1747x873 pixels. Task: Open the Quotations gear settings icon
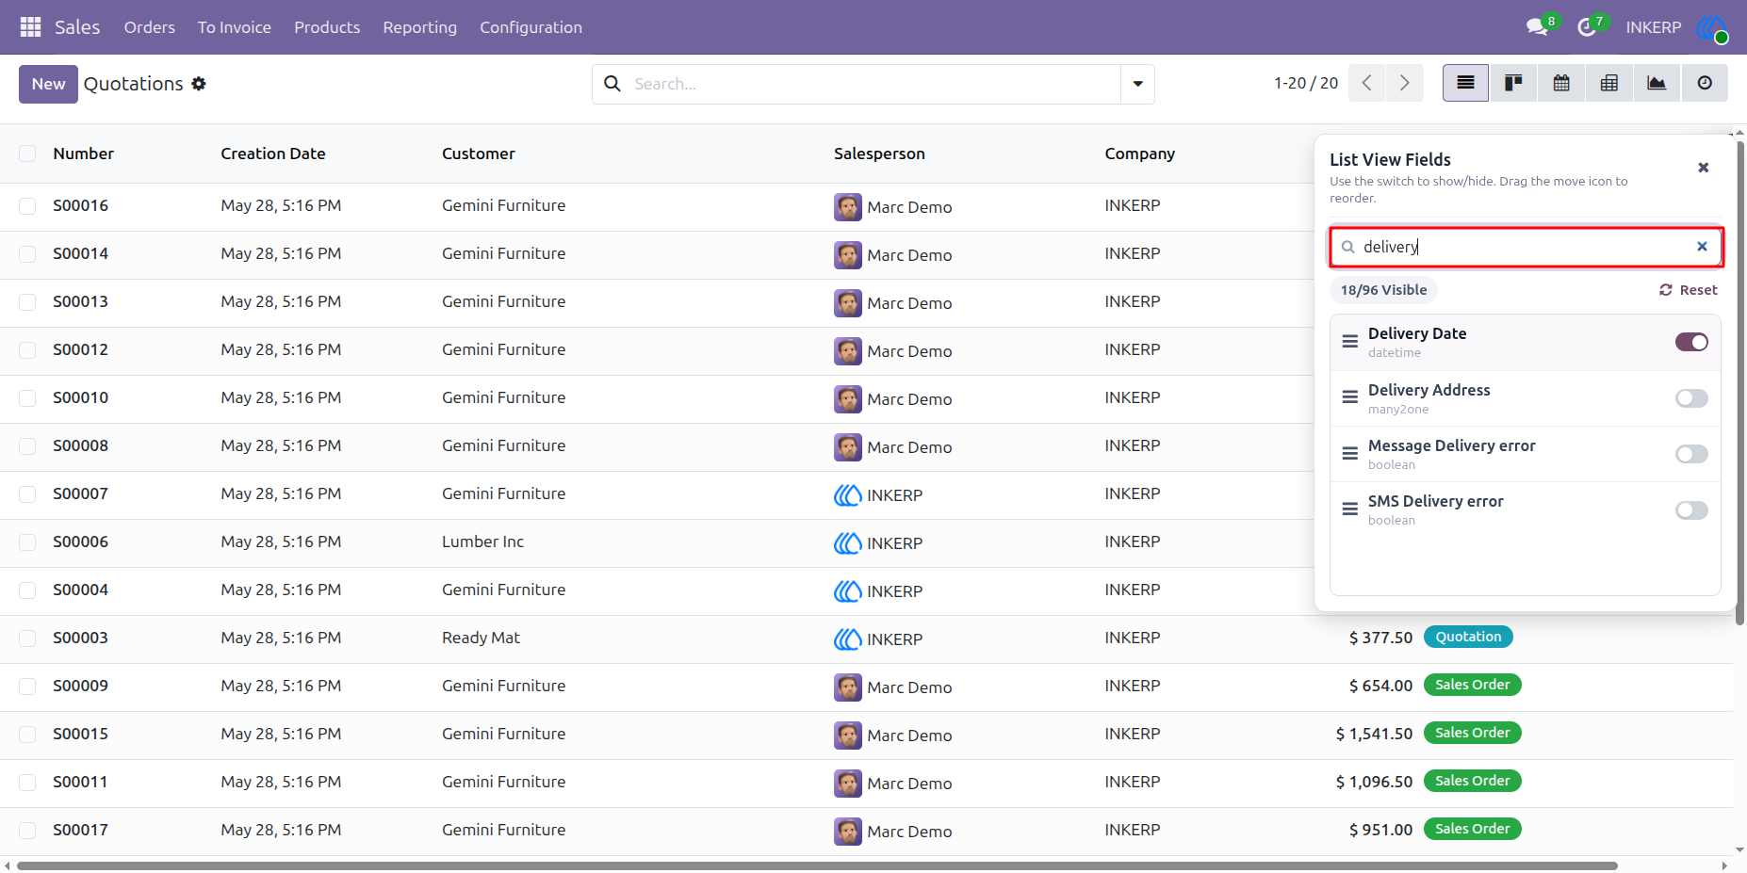pos(199,84)
